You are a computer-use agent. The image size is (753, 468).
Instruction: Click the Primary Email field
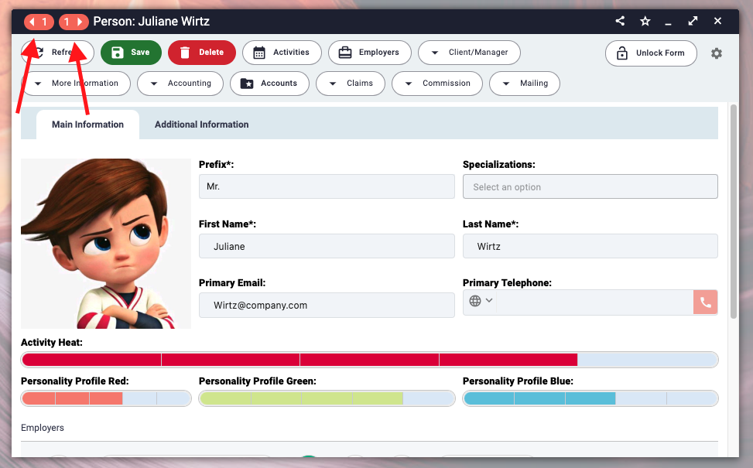coord(327,306)
